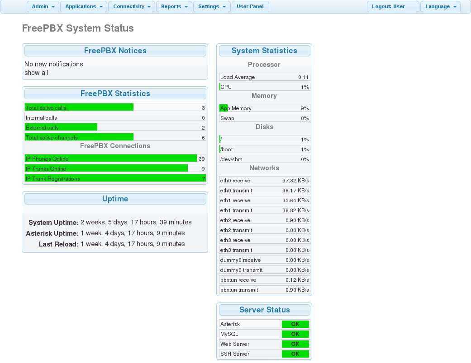Viewport: 471px width, 363px height.
Task: Open the Admin dropdown menu
Action: click(43, 7)
